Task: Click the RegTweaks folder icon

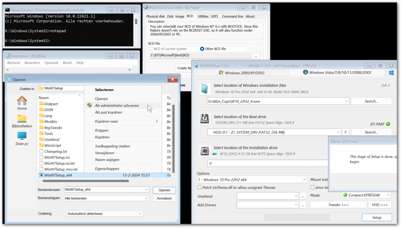Action: (x=41, y=128)
